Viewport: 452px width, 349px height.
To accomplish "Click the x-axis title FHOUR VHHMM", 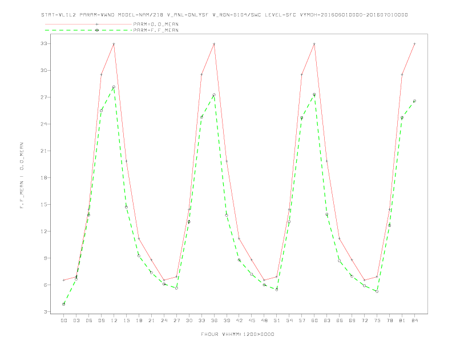I will coord(237,334).
